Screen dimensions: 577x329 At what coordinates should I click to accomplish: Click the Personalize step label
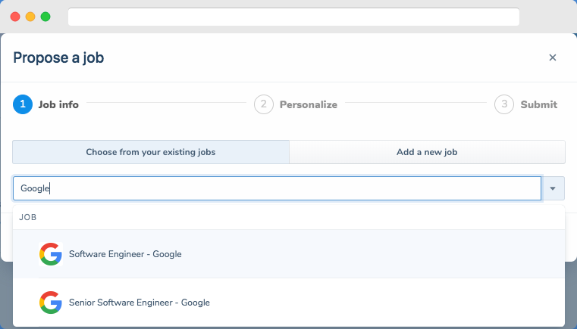(309, 104)
